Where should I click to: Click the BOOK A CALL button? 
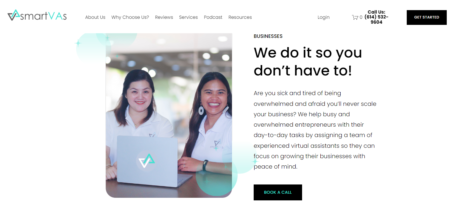click(x=278, y=192)
